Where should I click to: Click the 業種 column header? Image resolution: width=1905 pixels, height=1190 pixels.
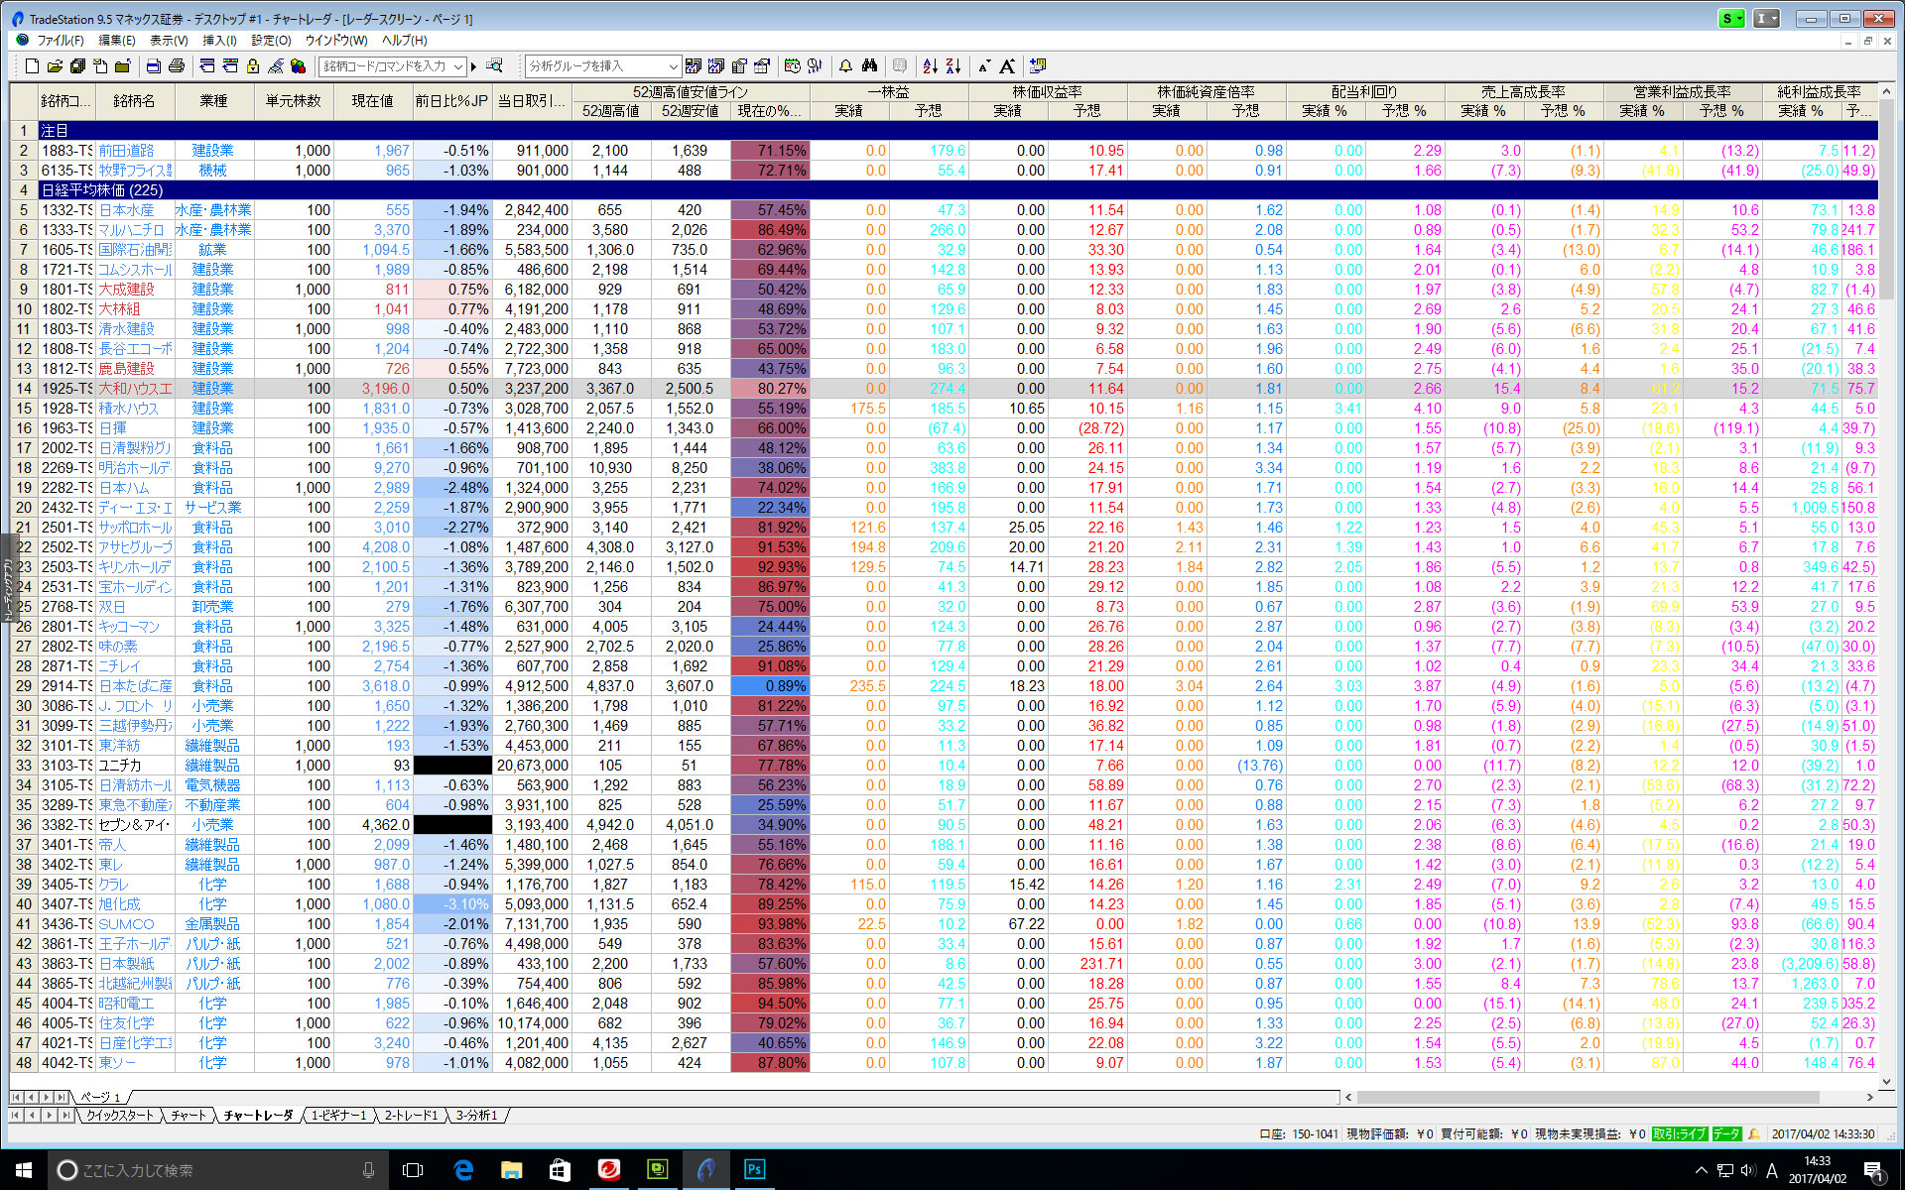click(x=213, y=101)
